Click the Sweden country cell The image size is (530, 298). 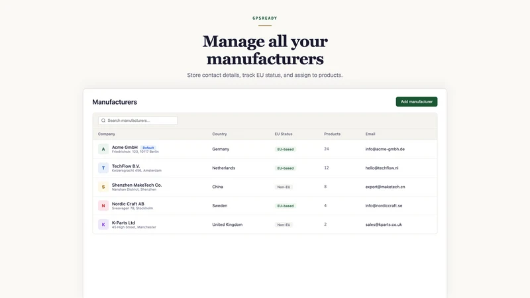(x=220, y=205)
